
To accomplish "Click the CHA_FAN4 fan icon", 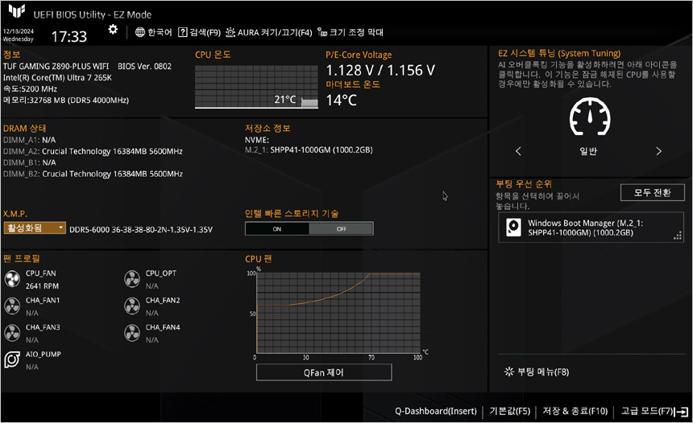I will pyautogui.click(x=131, y=333).
